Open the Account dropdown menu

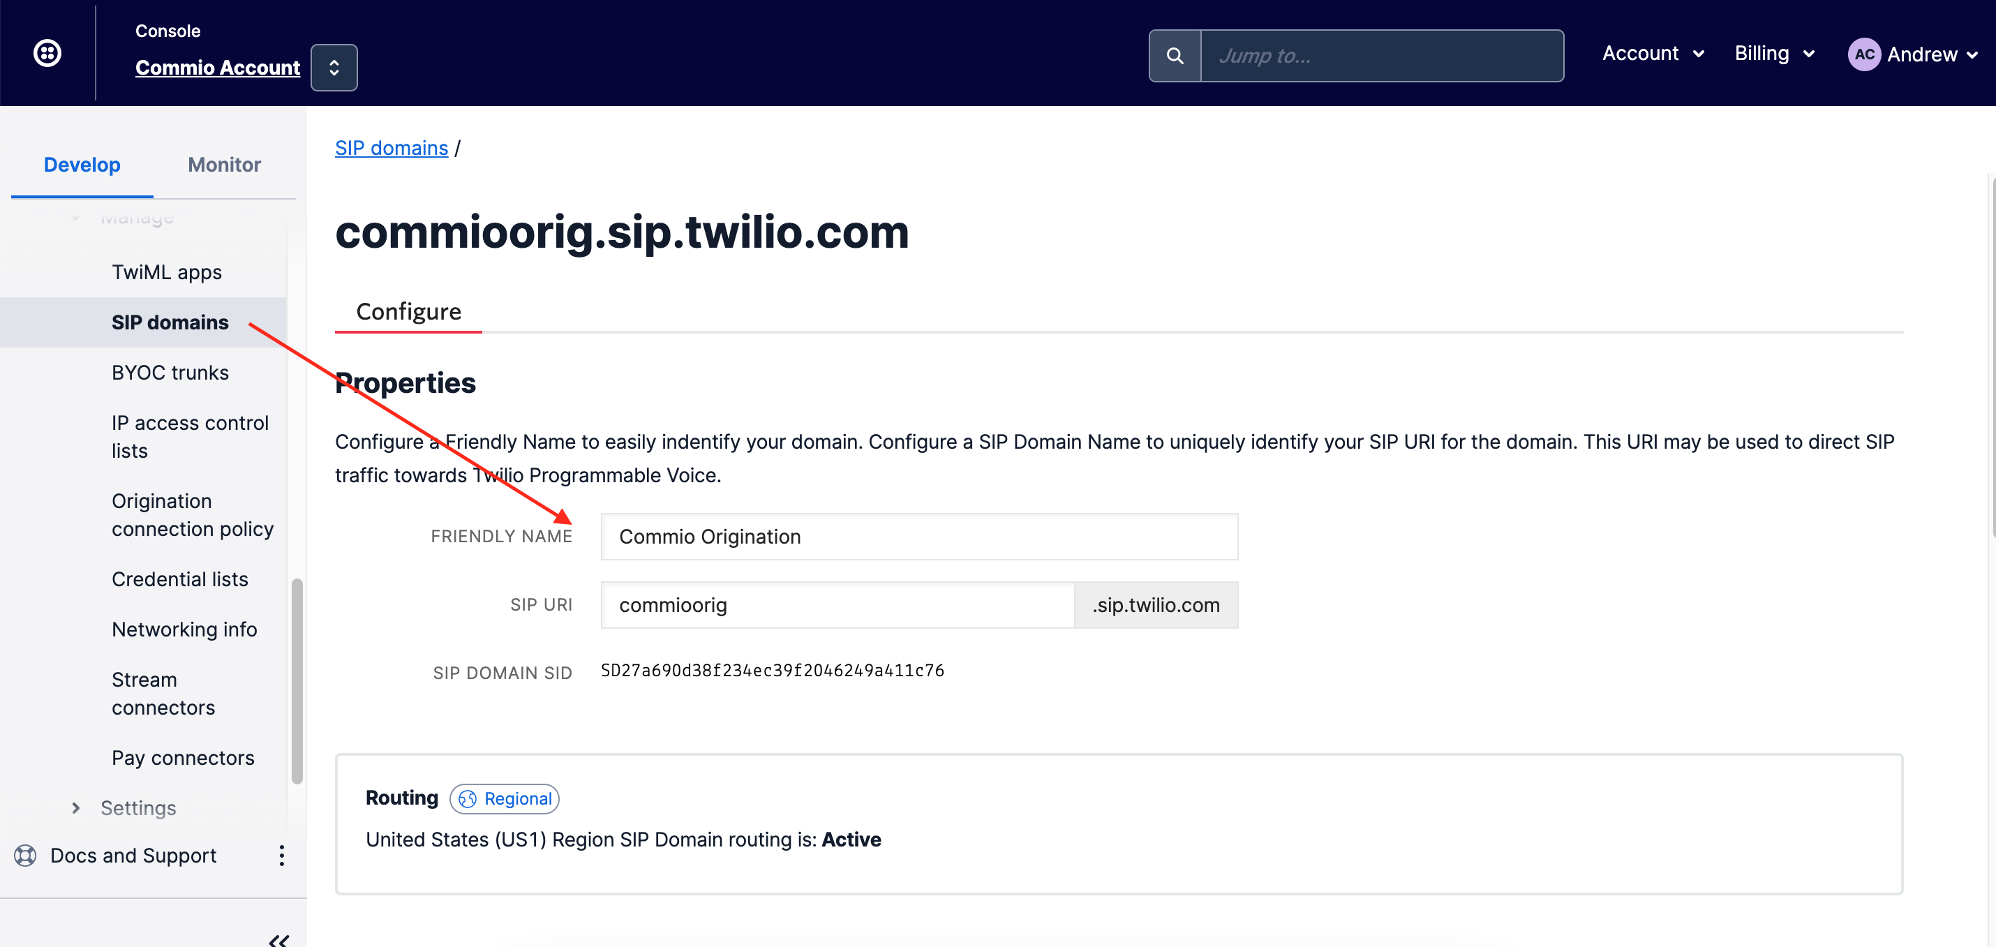(x=1653, y=54)
